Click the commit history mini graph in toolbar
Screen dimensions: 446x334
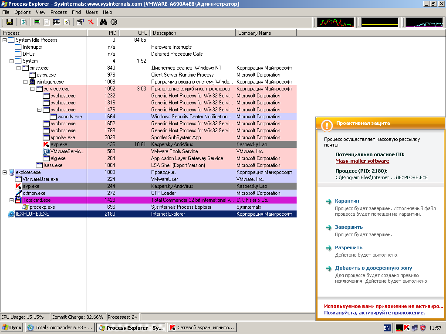pyautogui.click(x=380, y=23)
